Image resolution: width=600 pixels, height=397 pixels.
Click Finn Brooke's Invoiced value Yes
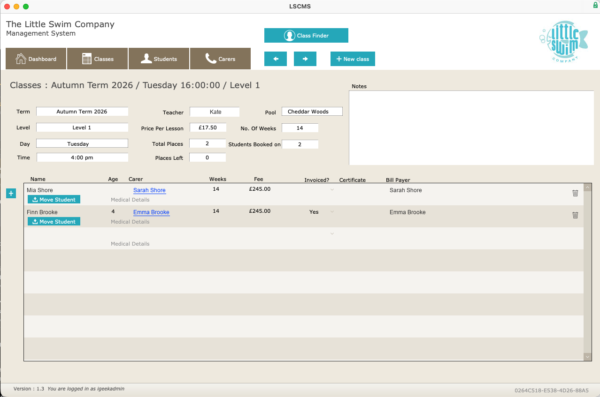314,212
